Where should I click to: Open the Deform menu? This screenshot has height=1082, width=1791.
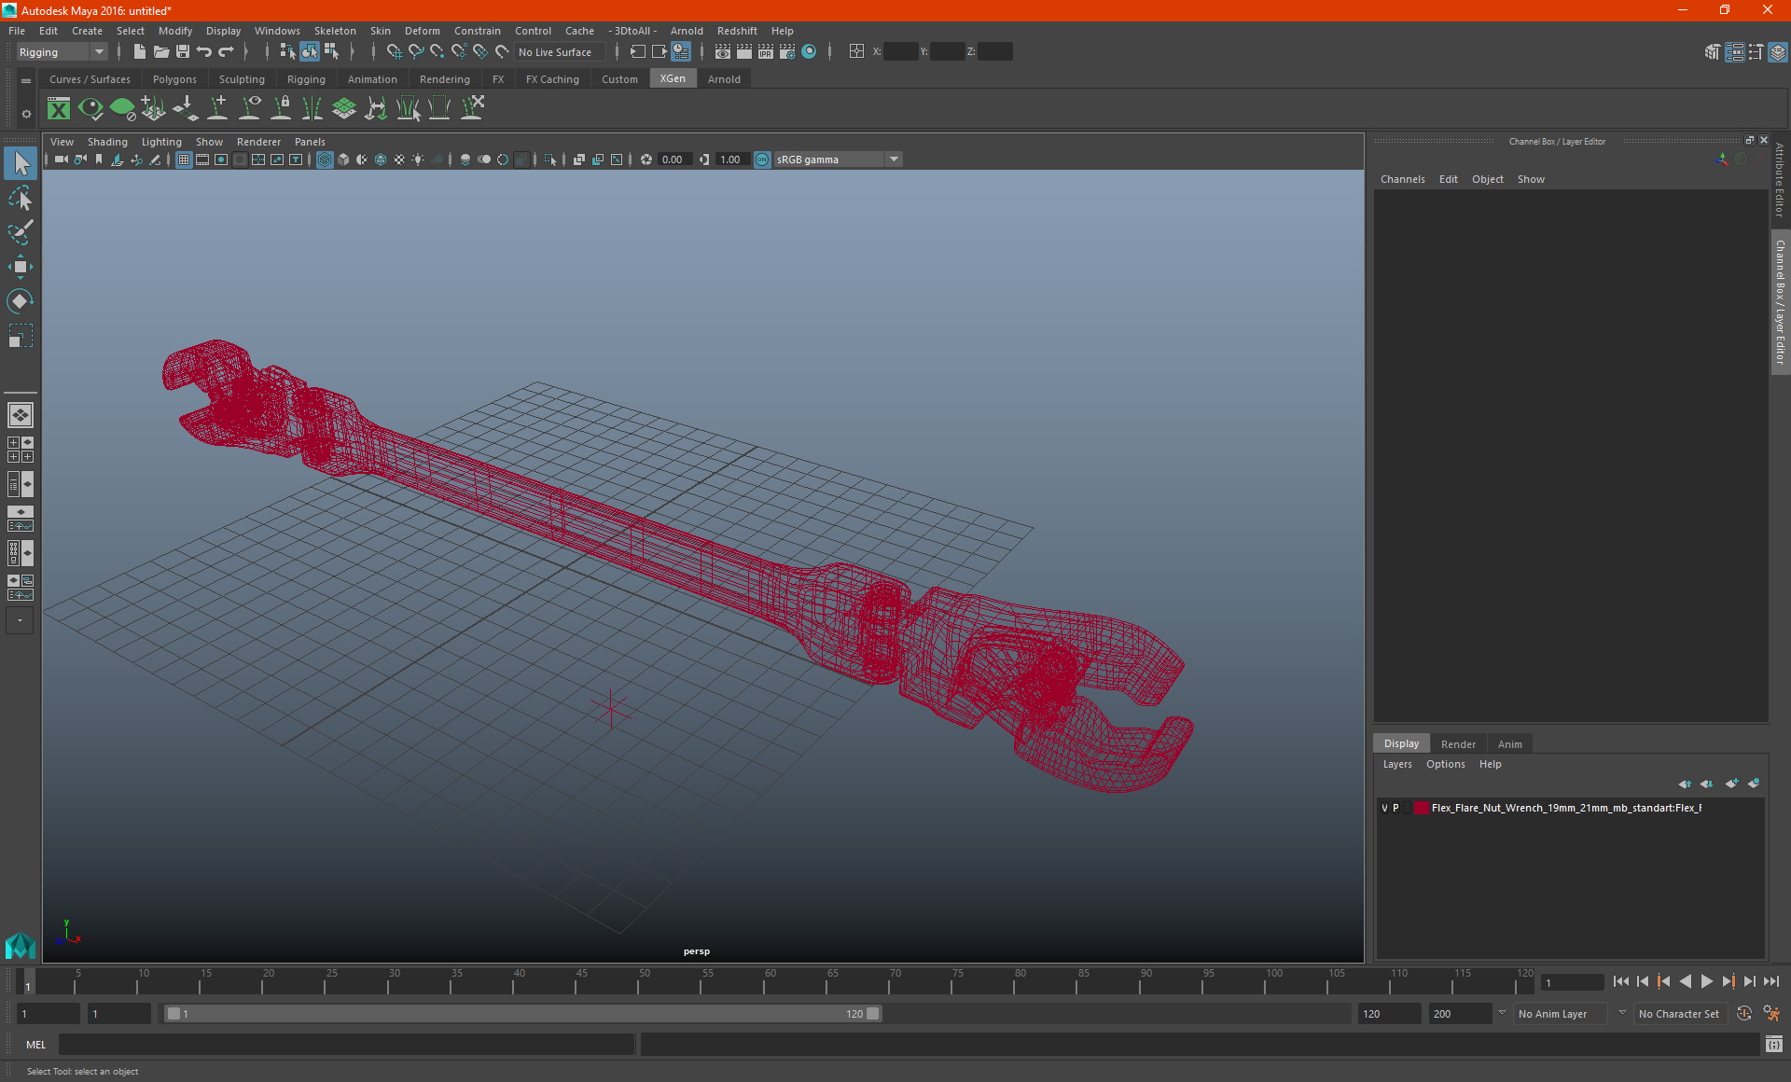click(422, 31)
